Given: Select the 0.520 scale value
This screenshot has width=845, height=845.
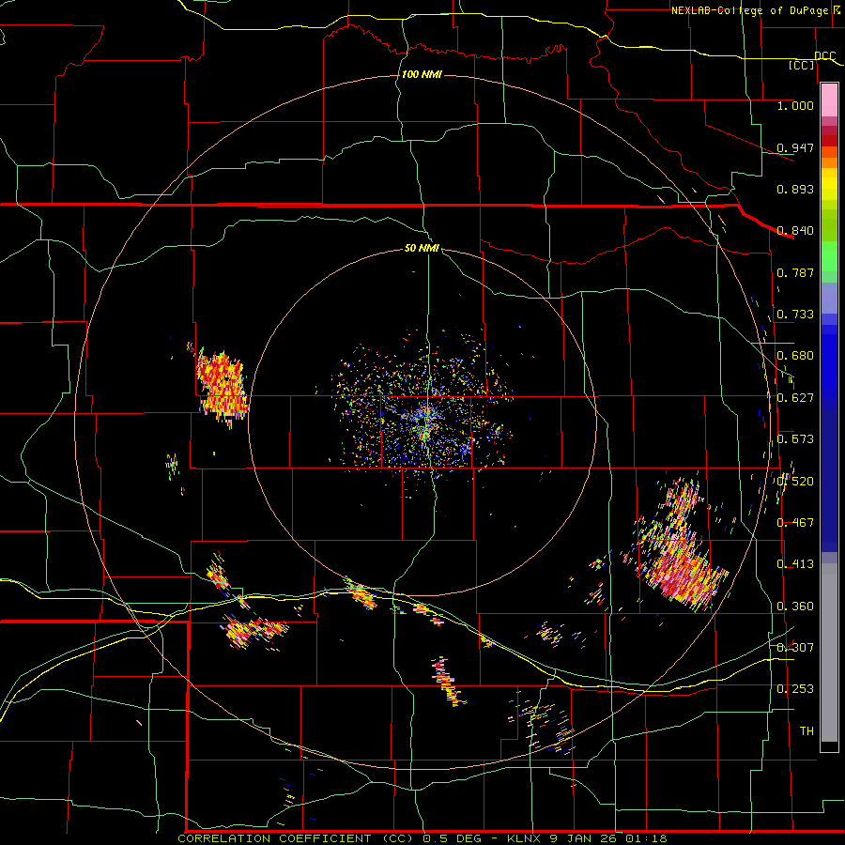Looking at the screenshot, I should pos(795,481).
